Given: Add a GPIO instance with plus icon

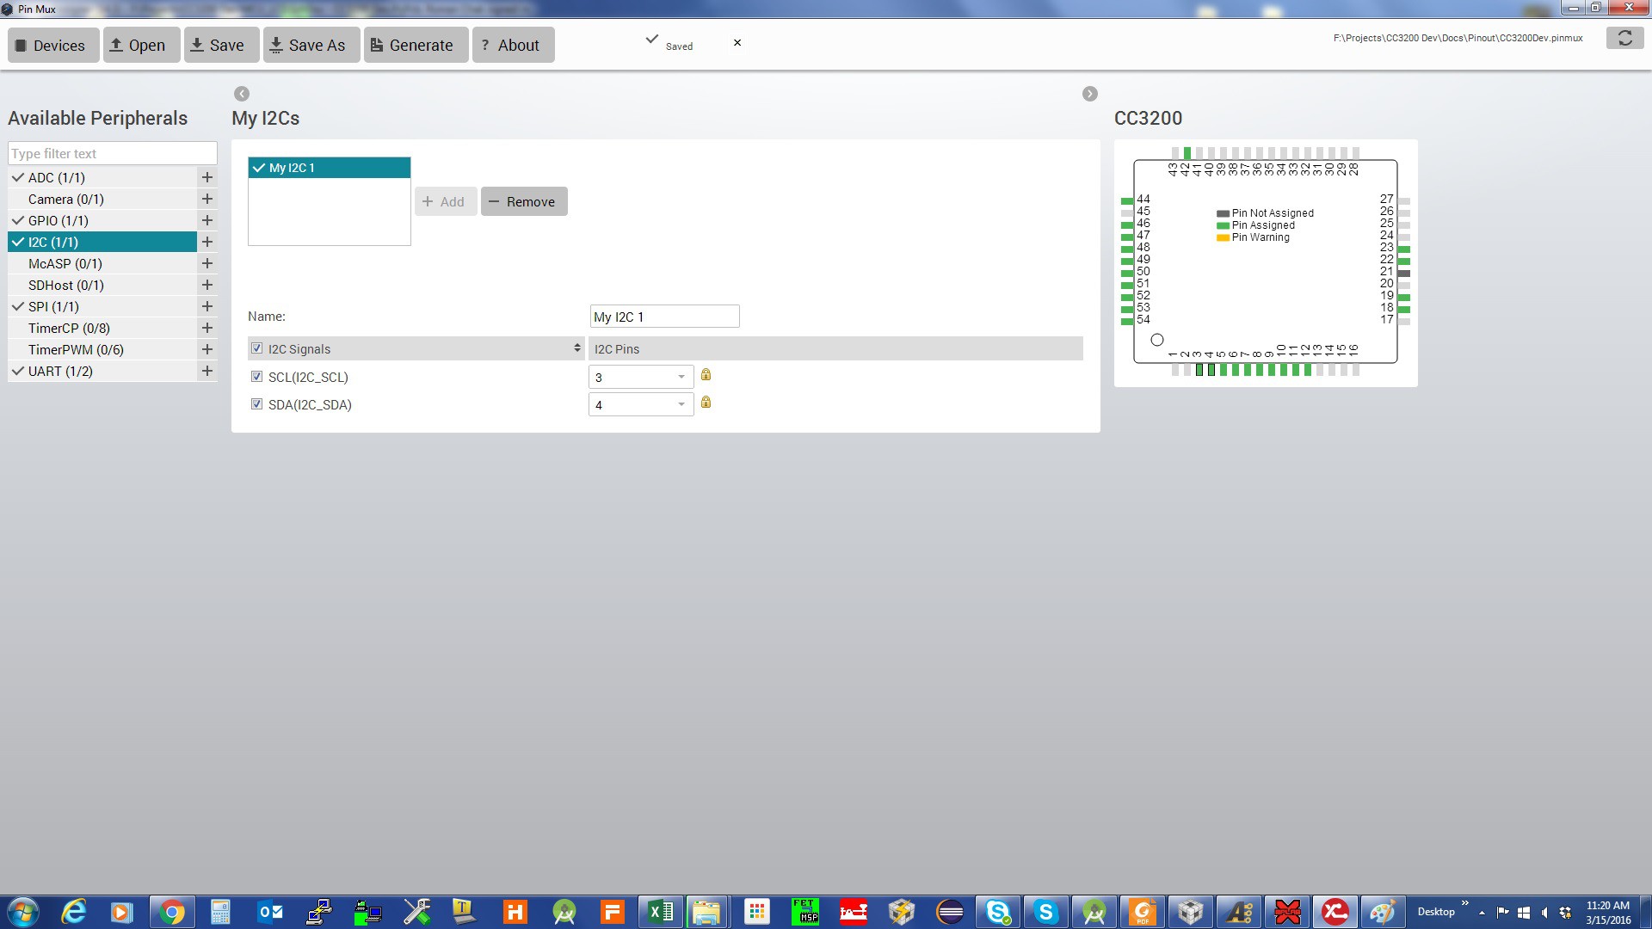Looking at the screenshot, I should point(207,220).
